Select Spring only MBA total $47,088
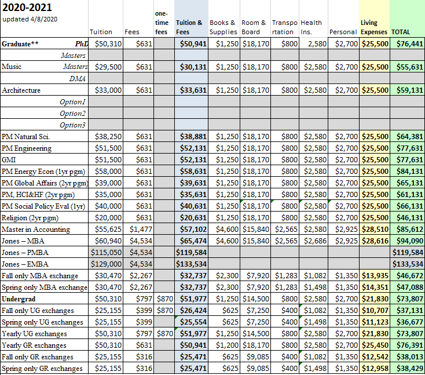This screenshot has width=425, height=375. coord(409,287)
